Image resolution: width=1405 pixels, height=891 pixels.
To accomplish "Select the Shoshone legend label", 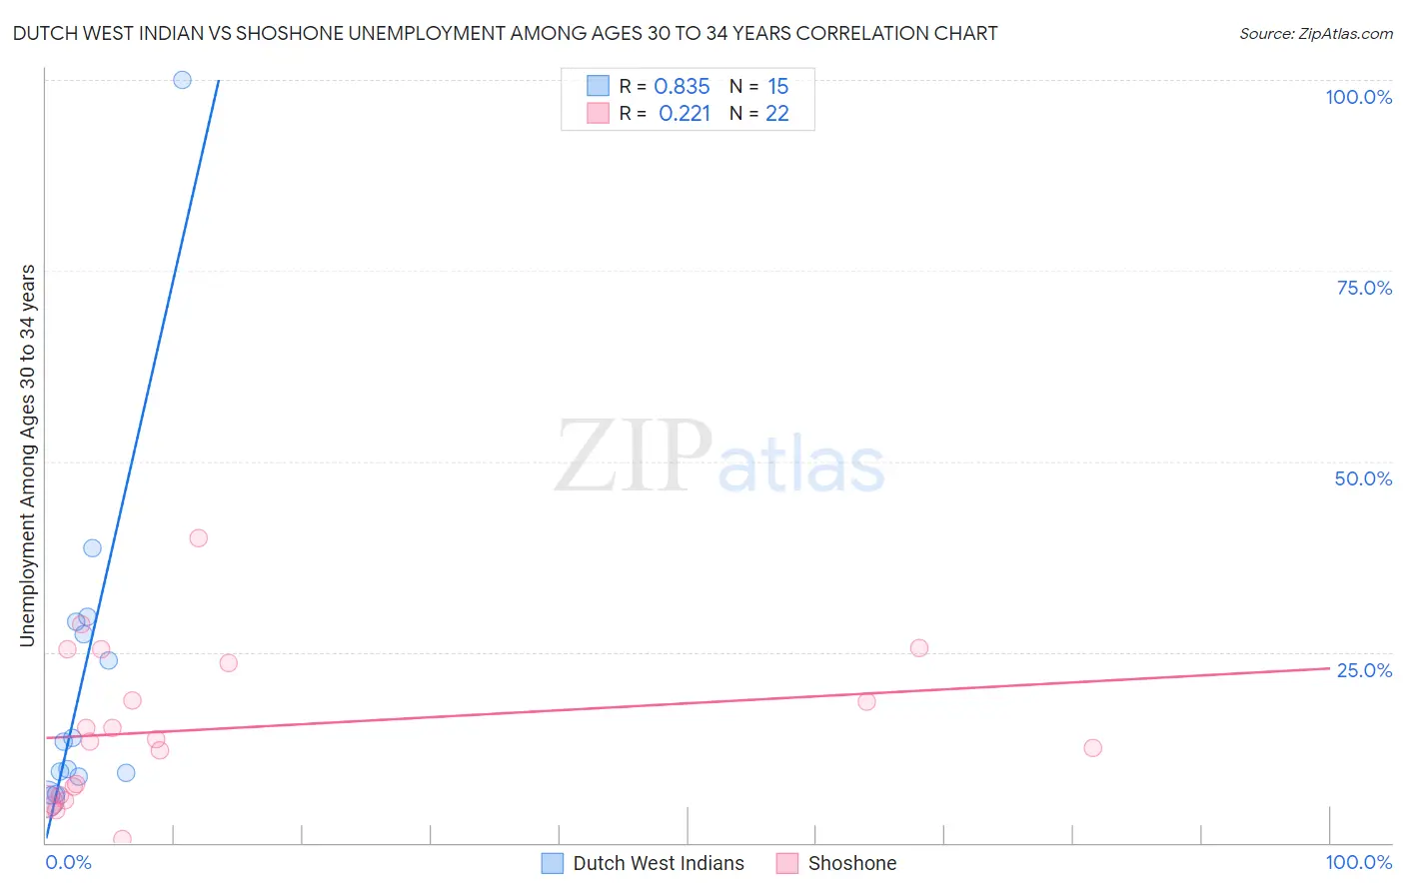I will pos(852,863).
